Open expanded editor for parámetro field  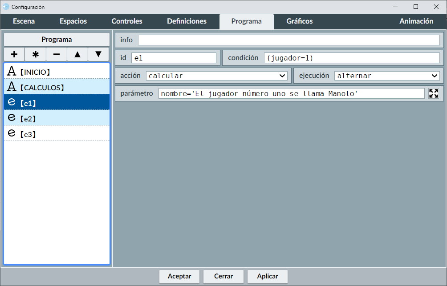coord(433,93)
